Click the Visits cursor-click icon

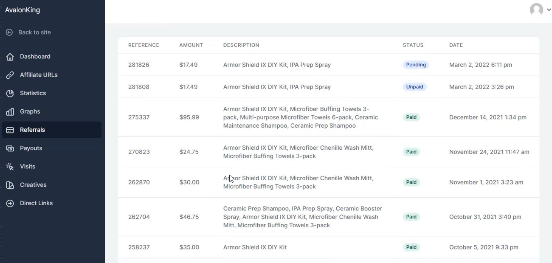click(x=10, y=166)
